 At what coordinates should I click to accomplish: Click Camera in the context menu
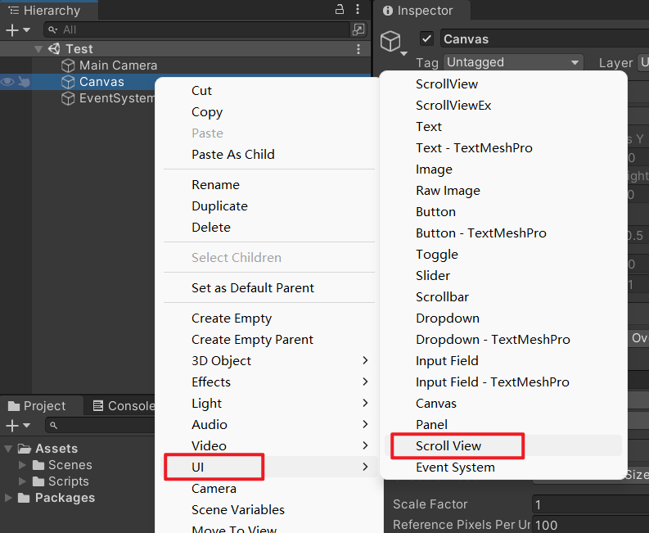214,488
